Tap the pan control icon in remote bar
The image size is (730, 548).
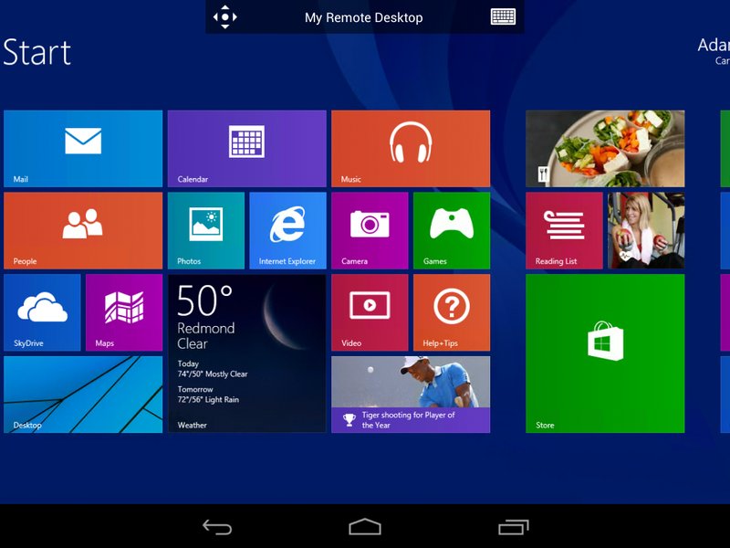[x=224, y=16]
